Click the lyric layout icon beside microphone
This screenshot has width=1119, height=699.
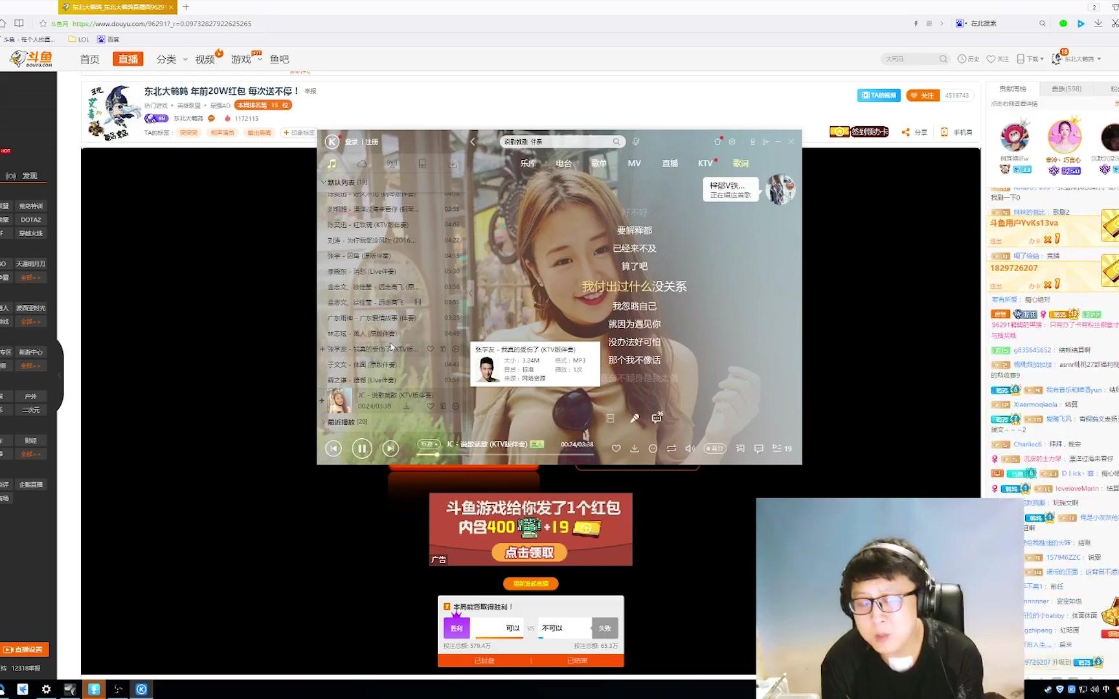(x=610, y=418)
